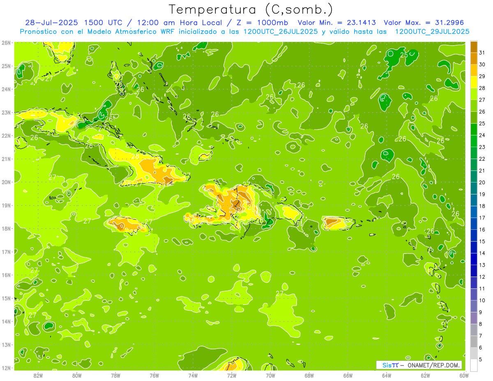Screen dimensions: 493x381
Task: Click the title "Temperatura (C,somb.)"
Action: point(251,9)
